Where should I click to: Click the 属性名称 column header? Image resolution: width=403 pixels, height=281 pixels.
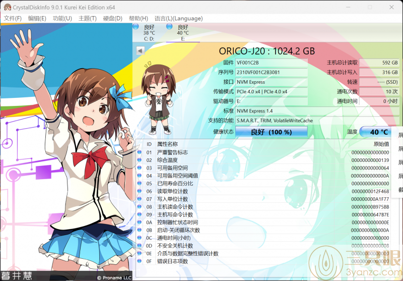coord(167,144)
